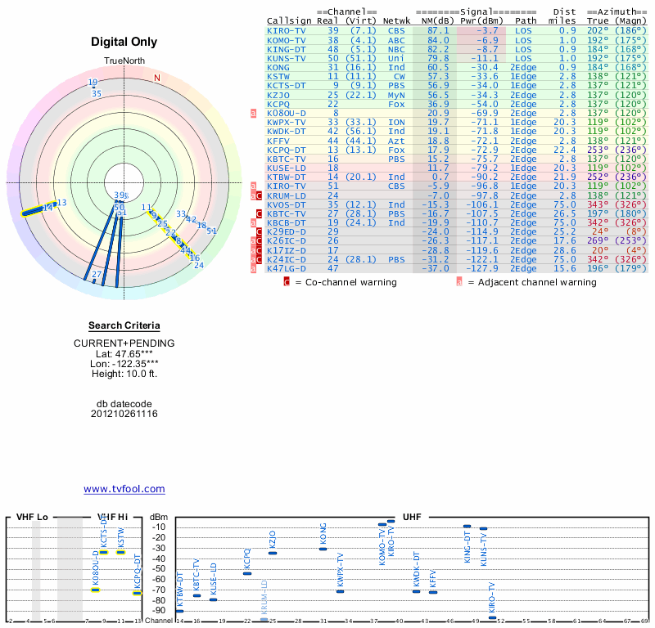Click the 'a' warning icon beside K17IZ-D
This screenshot has width=655, height=628.
click(x=253, y=250)
